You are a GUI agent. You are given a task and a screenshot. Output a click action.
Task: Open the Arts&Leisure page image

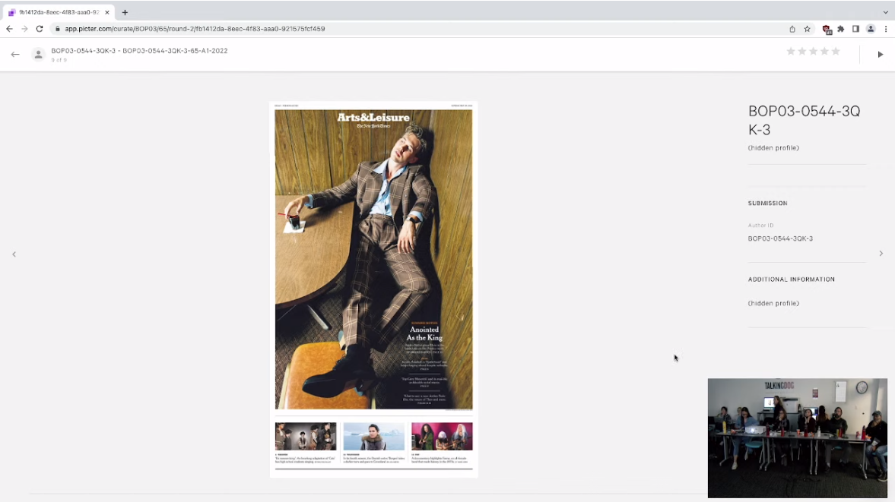pyautogui.click(x=373, y=289)
